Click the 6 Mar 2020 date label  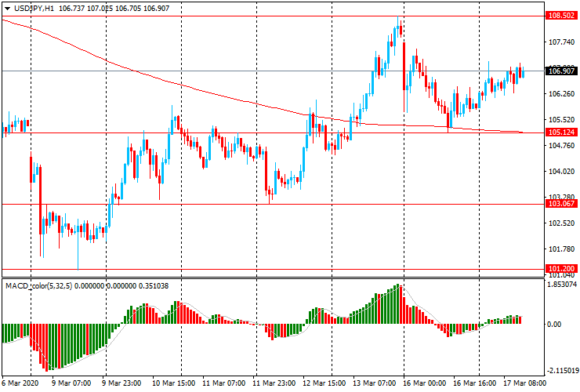[x=20, y=383]
